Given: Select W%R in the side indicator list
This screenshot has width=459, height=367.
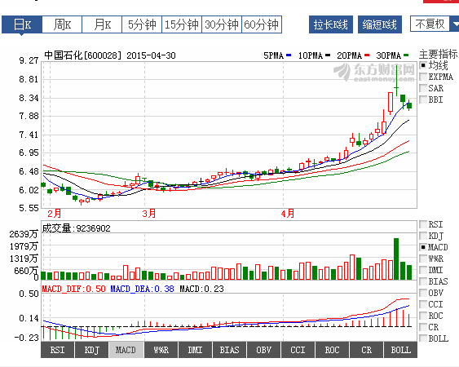Looking at the screenshot, I should click(x=431, y=259).
